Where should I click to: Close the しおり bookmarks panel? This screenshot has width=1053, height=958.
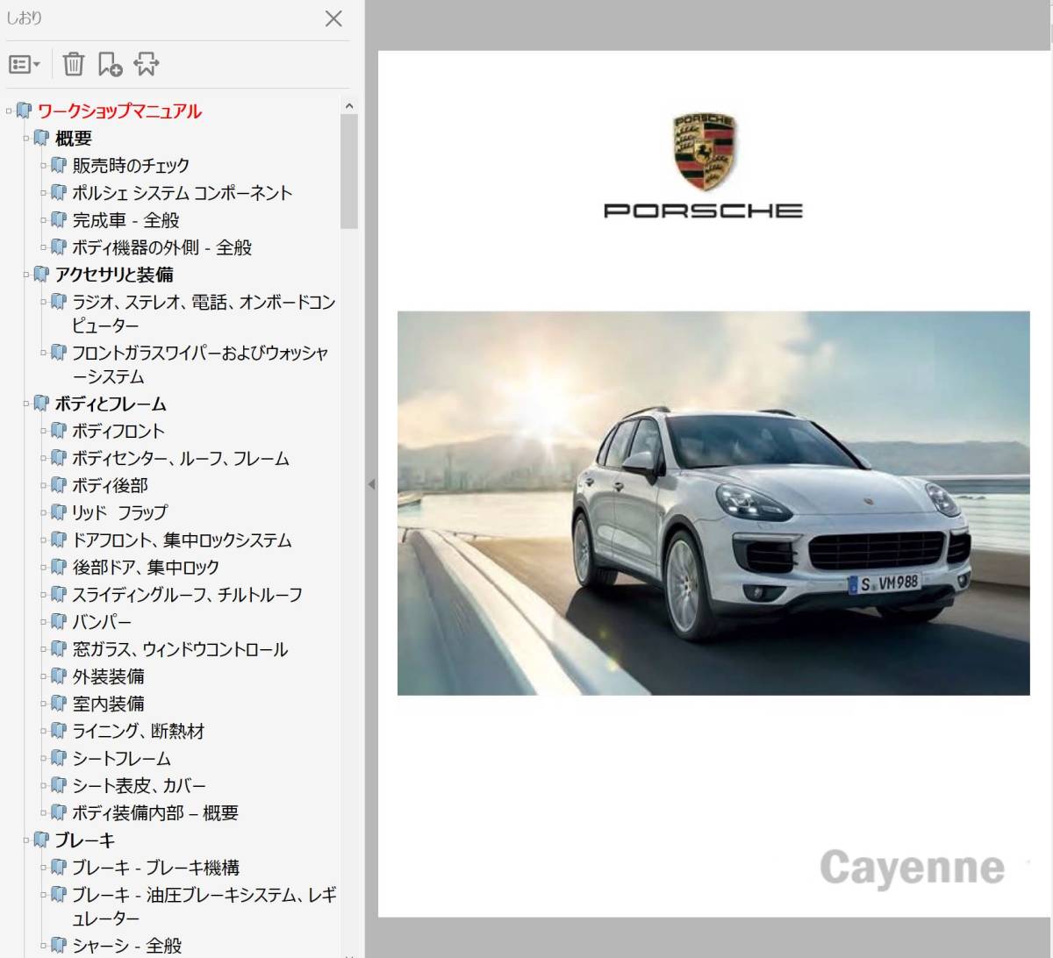pyautogui.click(x=333, y=18)
